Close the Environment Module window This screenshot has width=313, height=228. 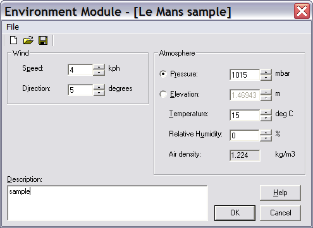click(x=302, y=11)
